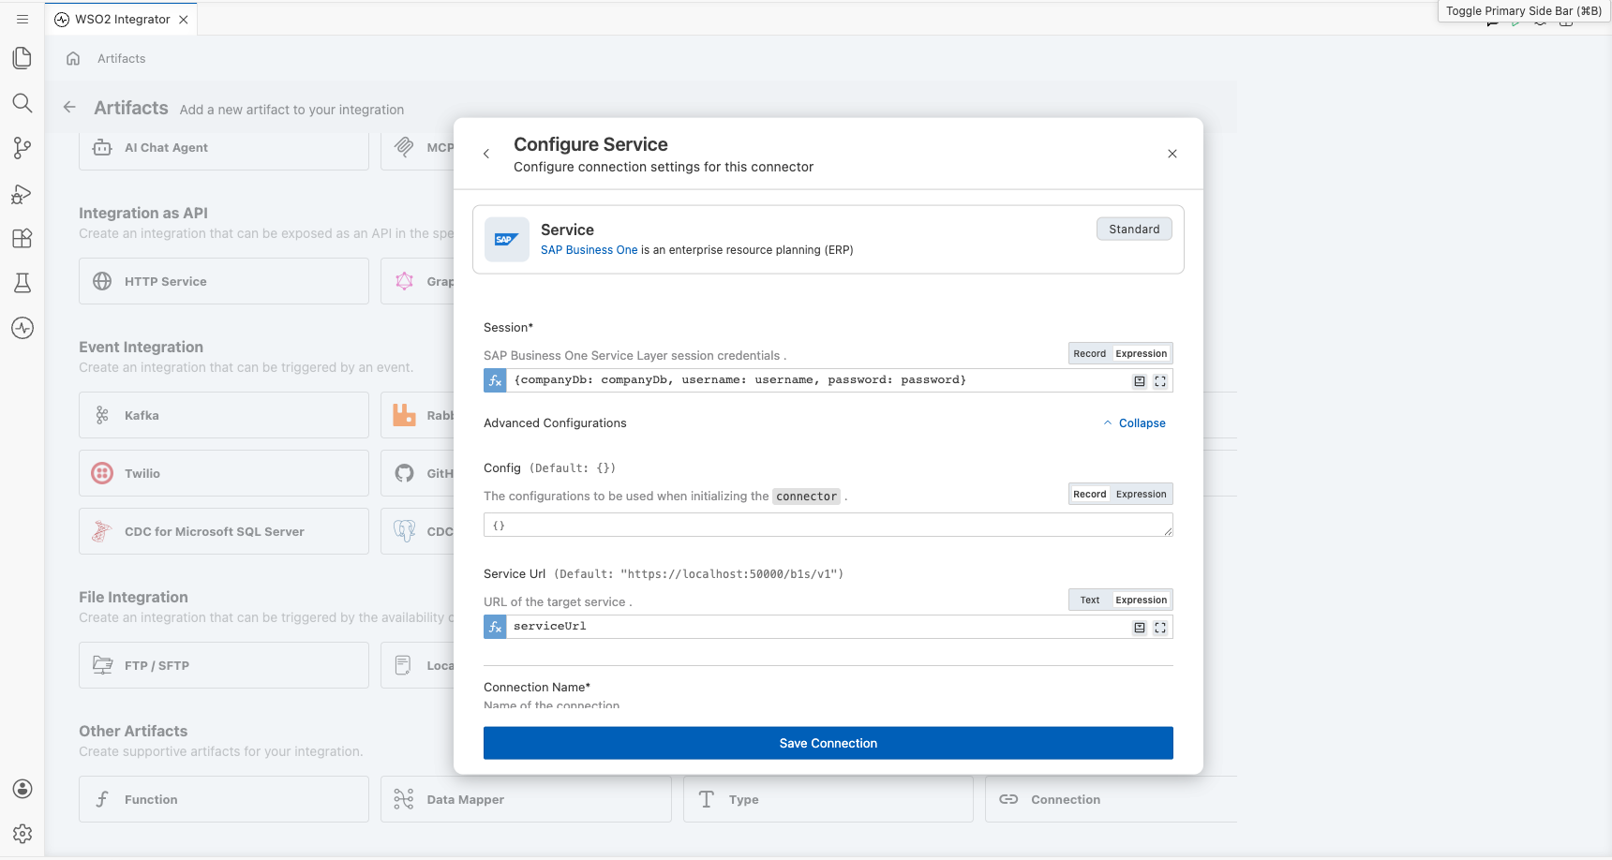
Task: Open the Search icon in activity bar
Action: tap(22, 103)
